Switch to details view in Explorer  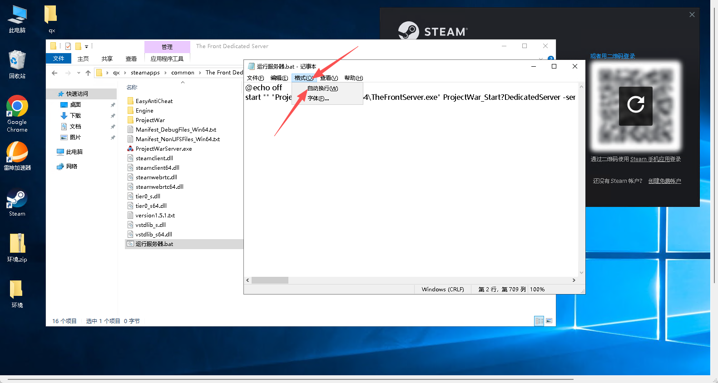[x=539, y=321]
